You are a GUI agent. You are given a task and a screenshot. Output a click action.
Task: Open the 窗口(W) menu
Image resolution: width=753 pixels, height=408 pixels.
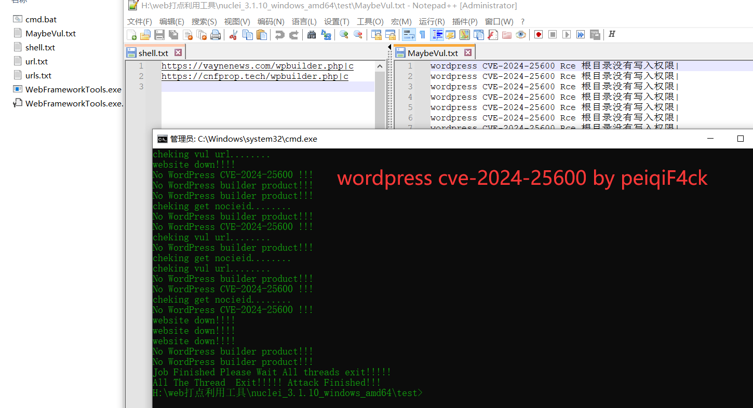pyautogui.click(x=499, y=21)
